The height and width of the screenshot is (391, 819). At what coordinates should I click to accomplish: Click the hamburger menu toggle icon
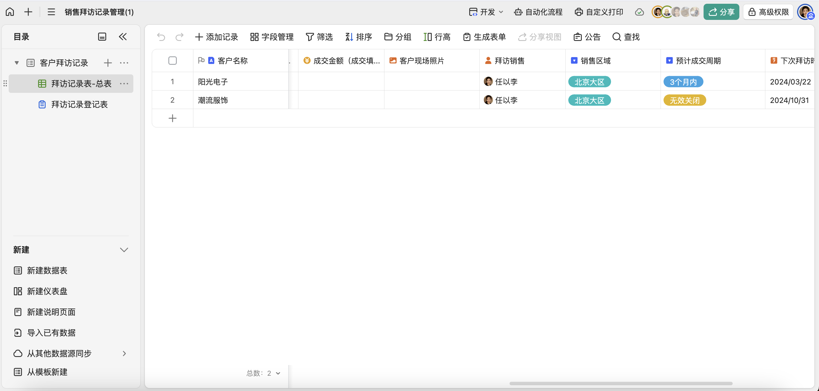51,12
